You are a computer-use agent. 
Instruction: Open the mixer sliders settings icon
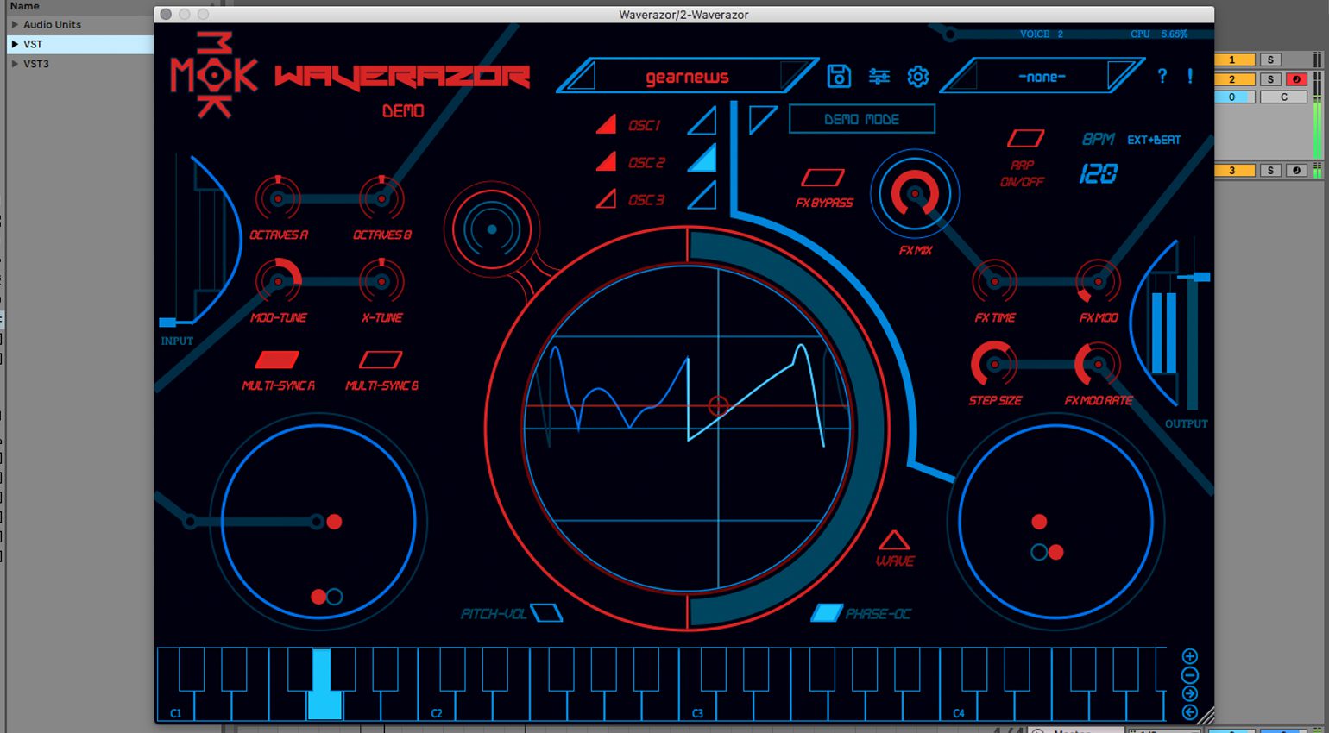point(879,76)
